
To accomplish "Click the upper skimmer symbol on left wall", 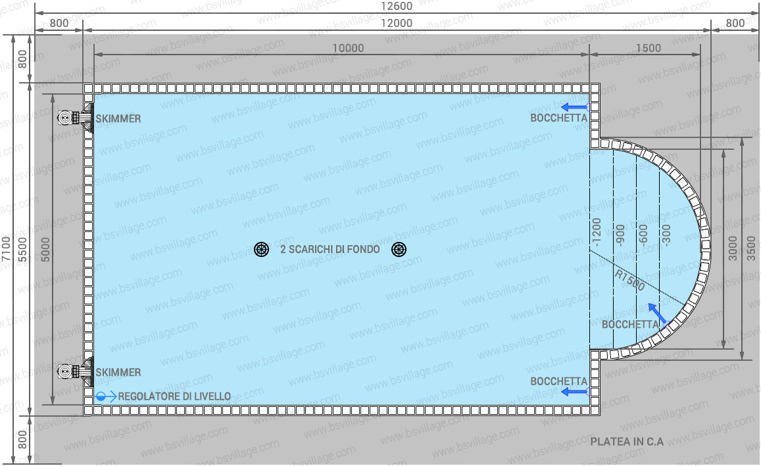I will [74, 118].
